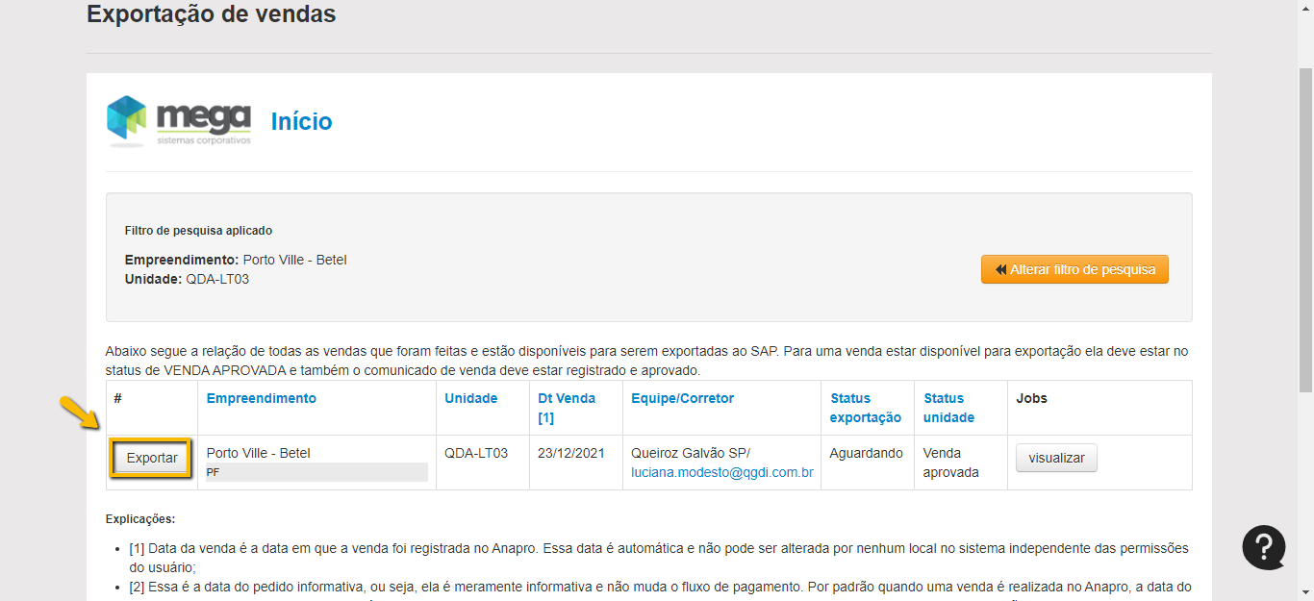This screenshot has height=601, width=1314.
Task: Sort by the Equipe/Corretor column header
Action: [682, 398]
